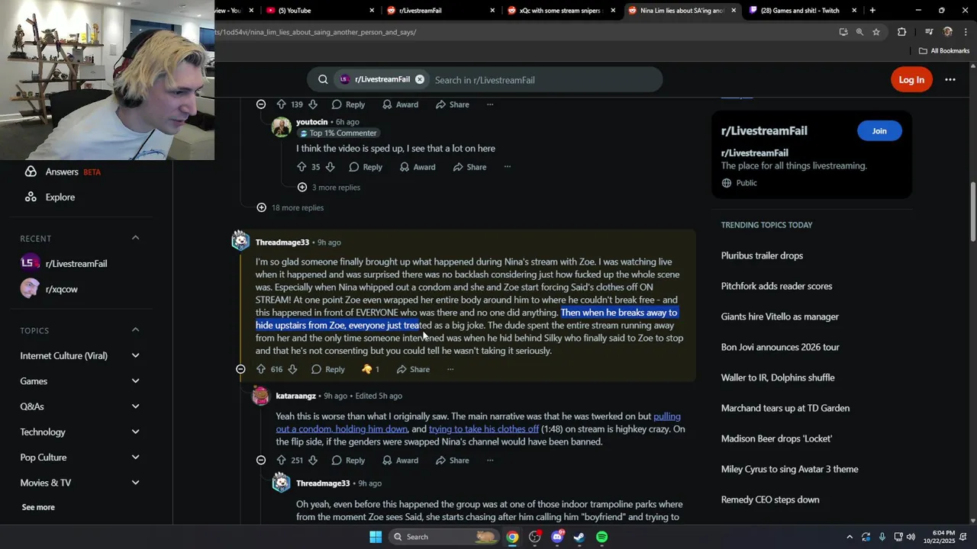Bookmark this page with the star icon
977x549 pixels.
[876, 32]
